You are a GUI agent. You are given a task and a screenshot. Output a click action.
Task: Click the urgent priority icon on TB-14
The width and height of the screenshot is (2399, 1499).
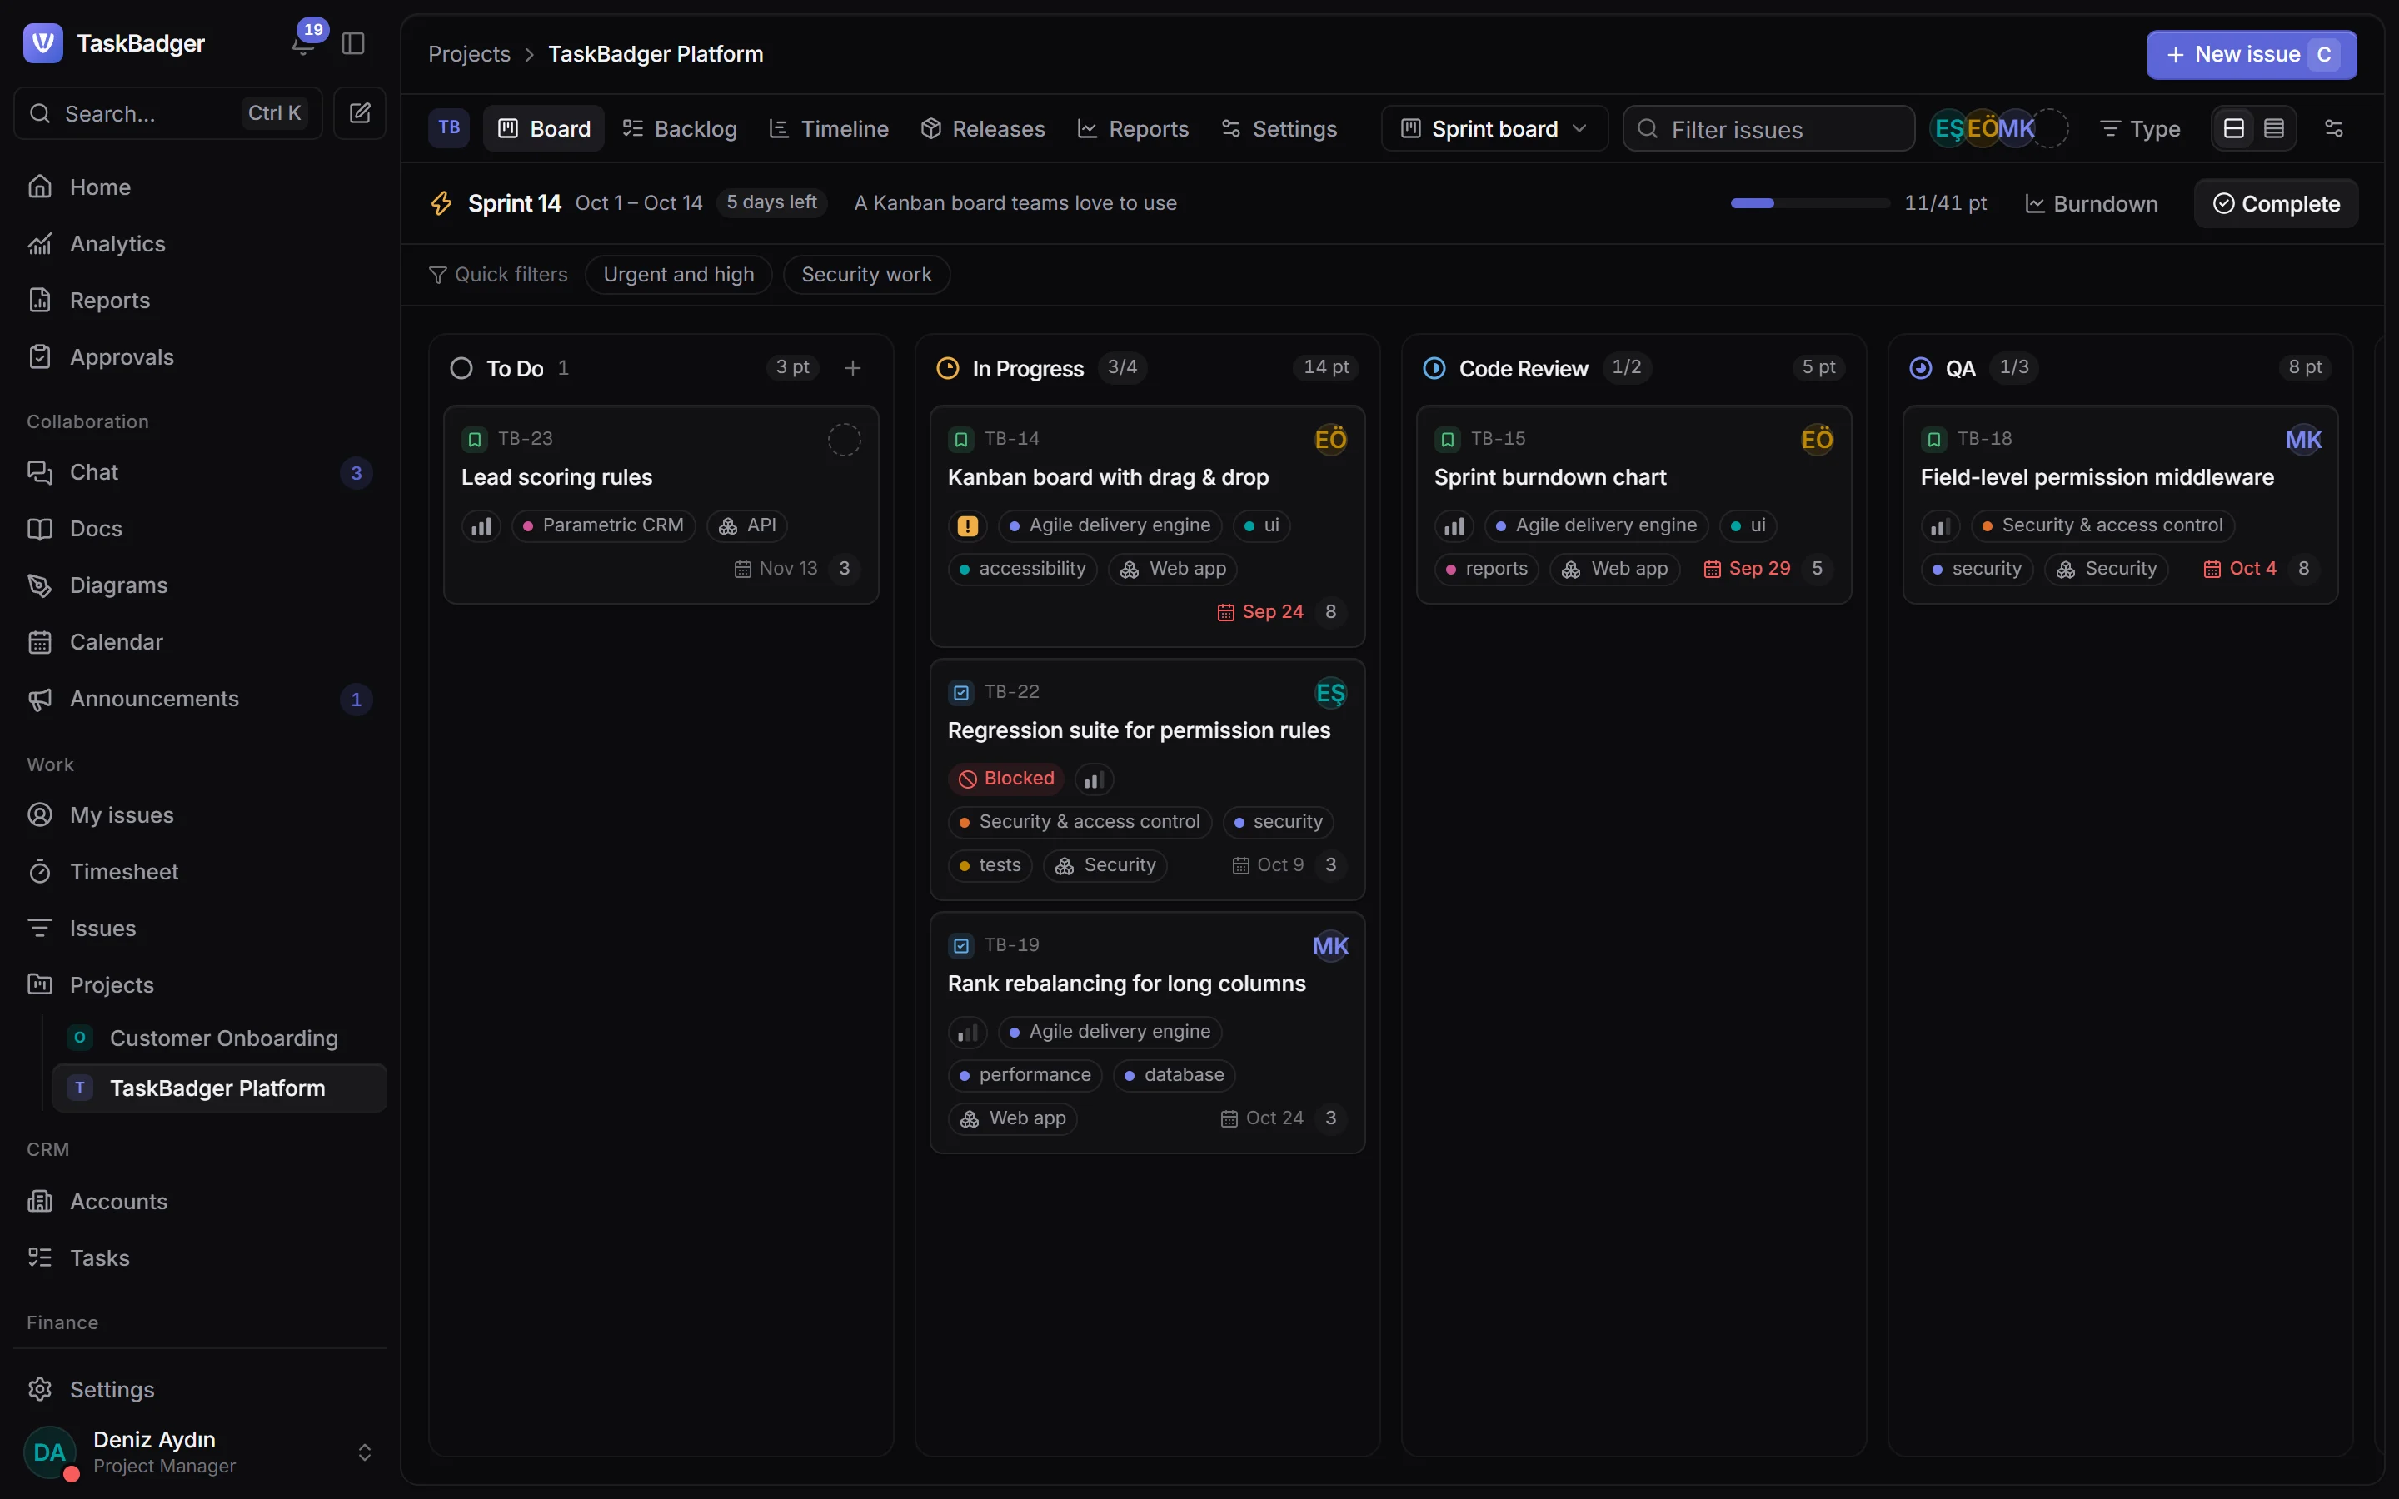tap(968, 525)
